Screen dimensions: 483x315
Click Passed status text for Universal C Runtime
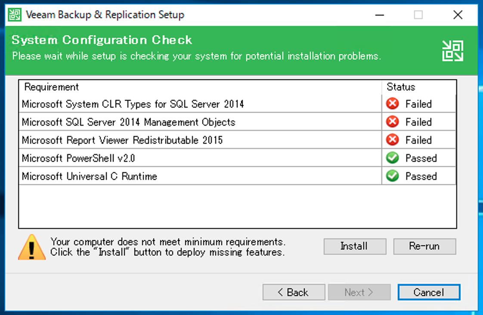coord(421,176)
